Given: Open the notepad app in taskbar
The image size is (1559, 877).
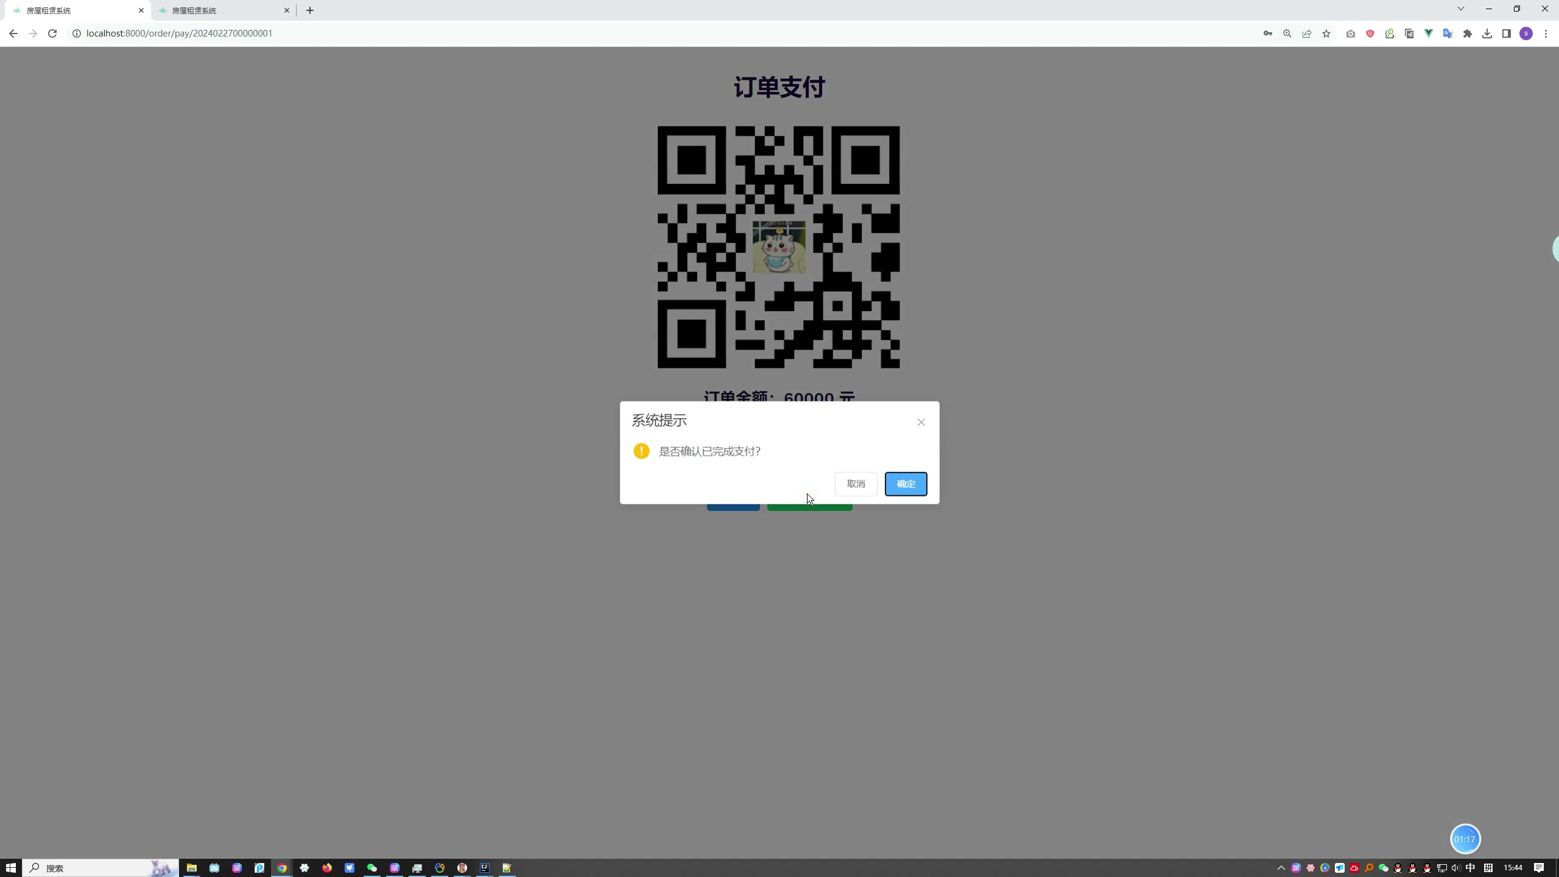Looking at the screenshot, I should (x=507, y=868).
